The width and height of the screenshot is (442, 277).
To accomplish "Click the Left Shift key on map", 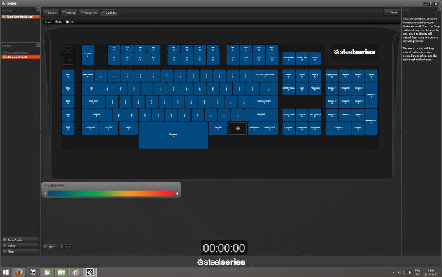I will pos(97,115).
